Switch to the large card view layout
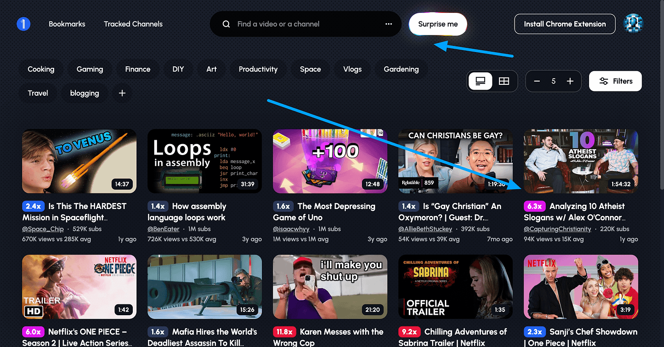This screenshot has height=347, width=664. click(x=480, y=82)
